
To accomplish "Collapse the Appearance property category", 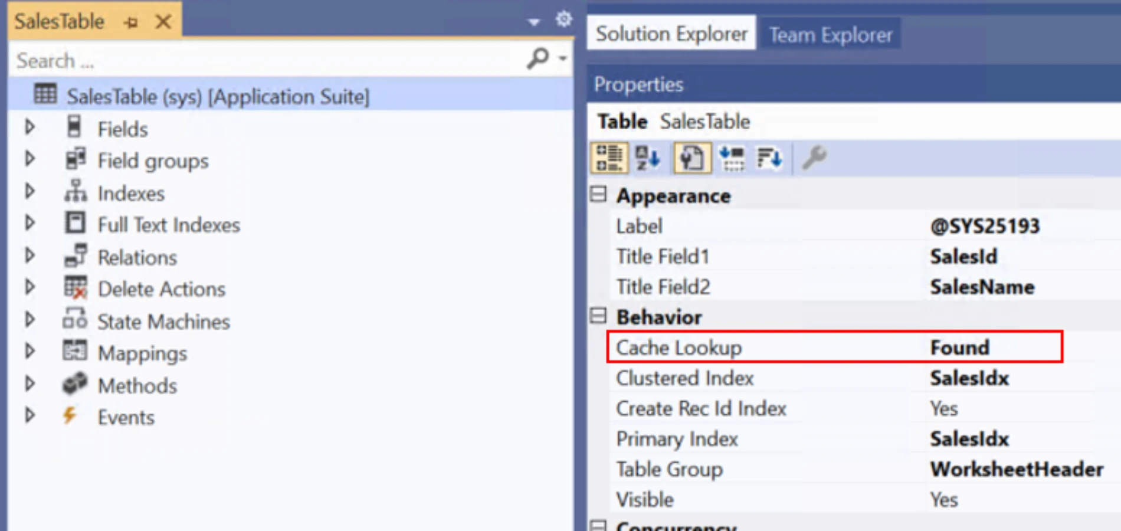I will (x=598, y=194).
